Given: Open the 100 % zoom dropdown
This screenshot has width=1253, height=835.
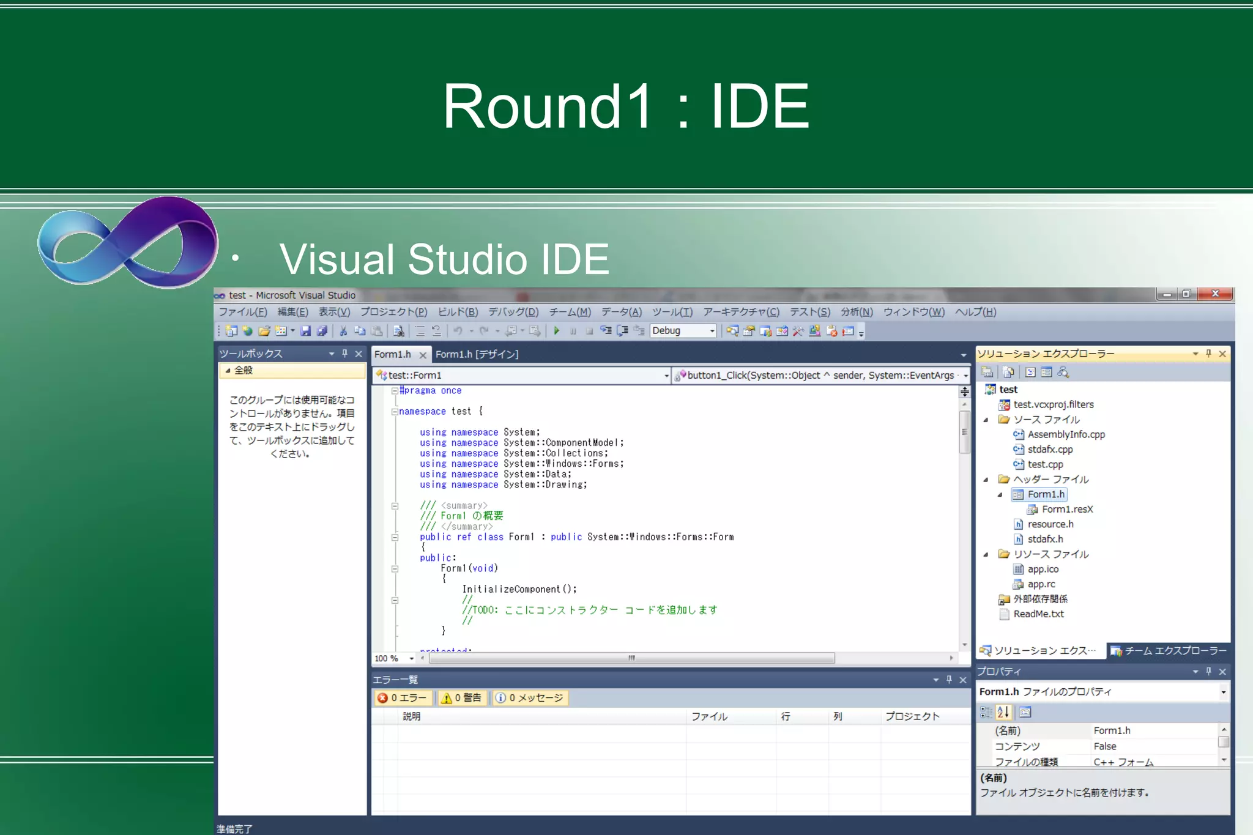Looking at the screenshot, I should tap(412, 659).
